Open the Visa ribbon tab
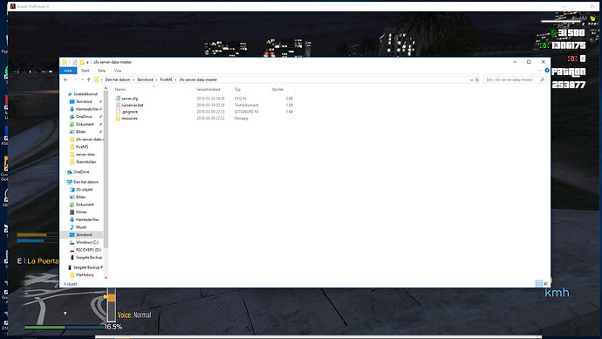 [x=118, y=71]
